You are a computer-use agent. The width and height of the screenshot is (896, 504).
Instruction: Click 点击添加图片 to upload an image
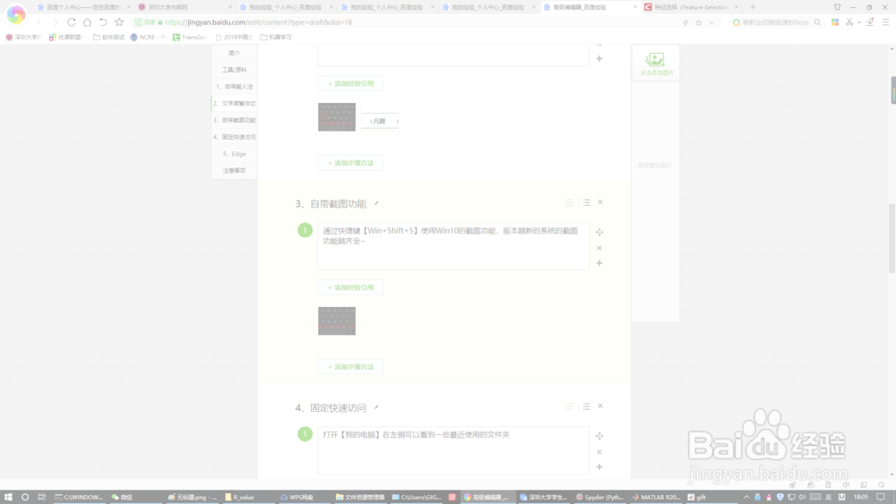point(656,64)
